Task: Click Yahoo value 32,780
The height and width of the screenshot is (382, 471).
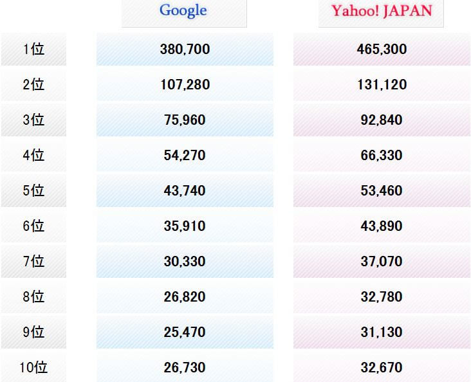Action: (382, 297)
